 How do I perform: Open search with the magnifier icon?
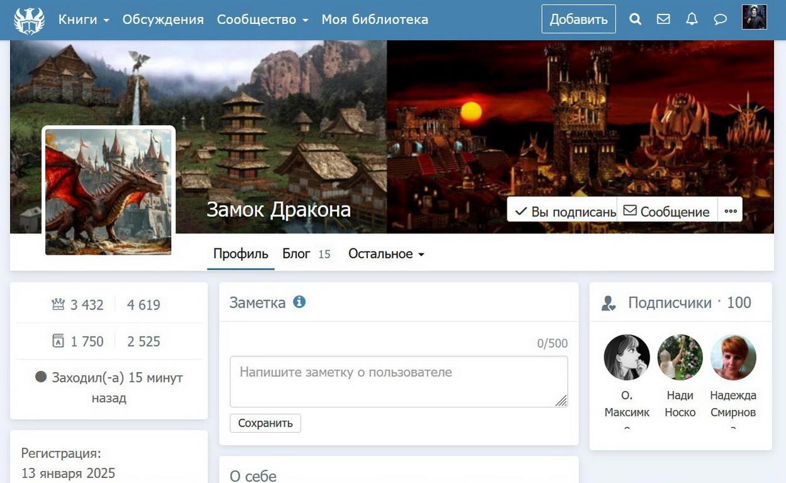click(635, 19)
